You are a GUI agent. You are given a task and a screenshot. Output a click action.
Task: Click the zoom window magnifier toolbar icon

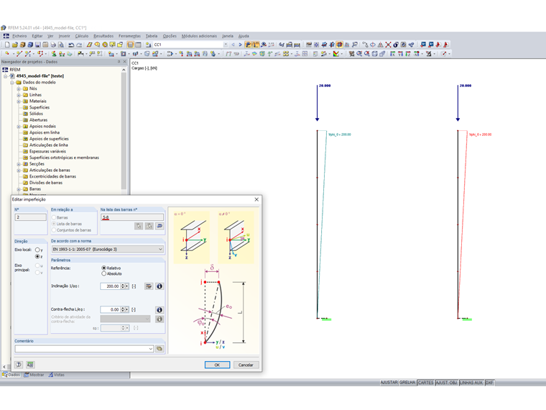(359, 54)
